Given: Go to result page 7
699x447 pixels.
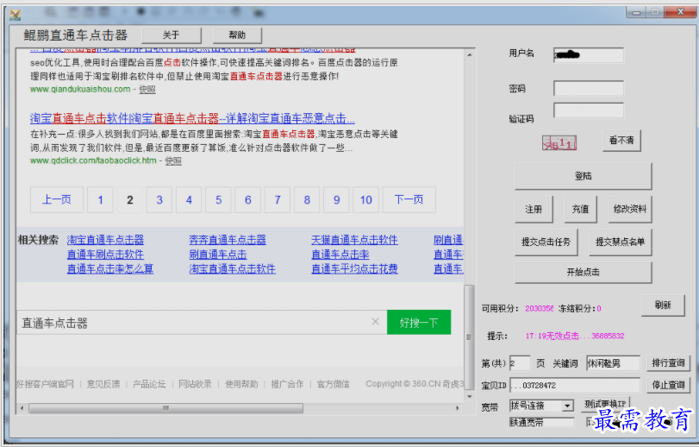Looking at the screenshot, I should coord(278,200).
